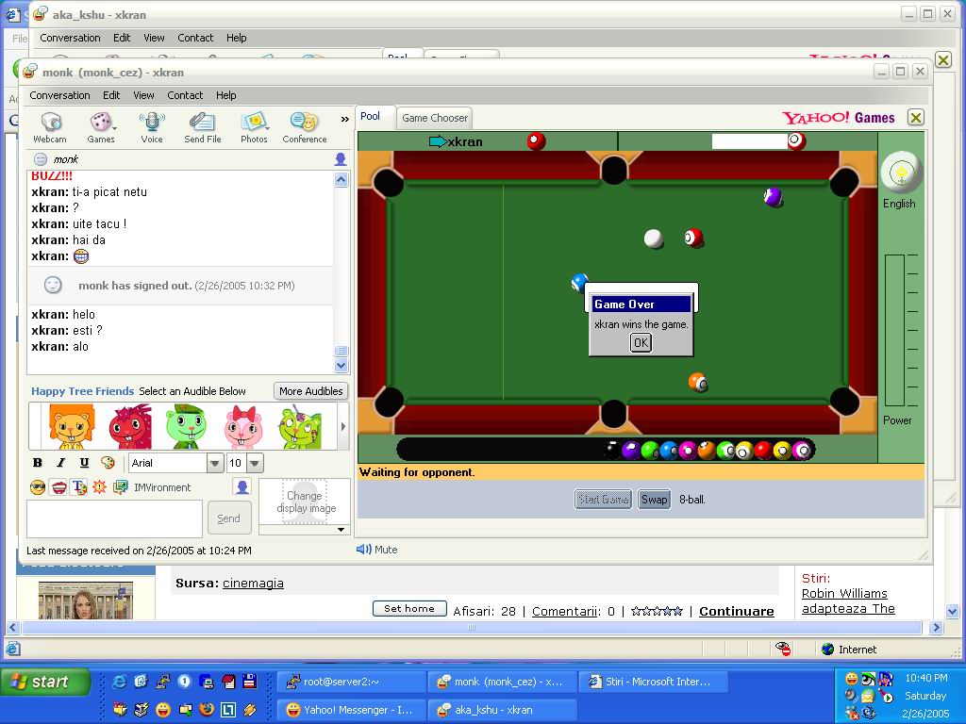This screenshot has width=966, height=724.
Task: Switch to root@server2 taskbar window
Action: tap(352, 682)
